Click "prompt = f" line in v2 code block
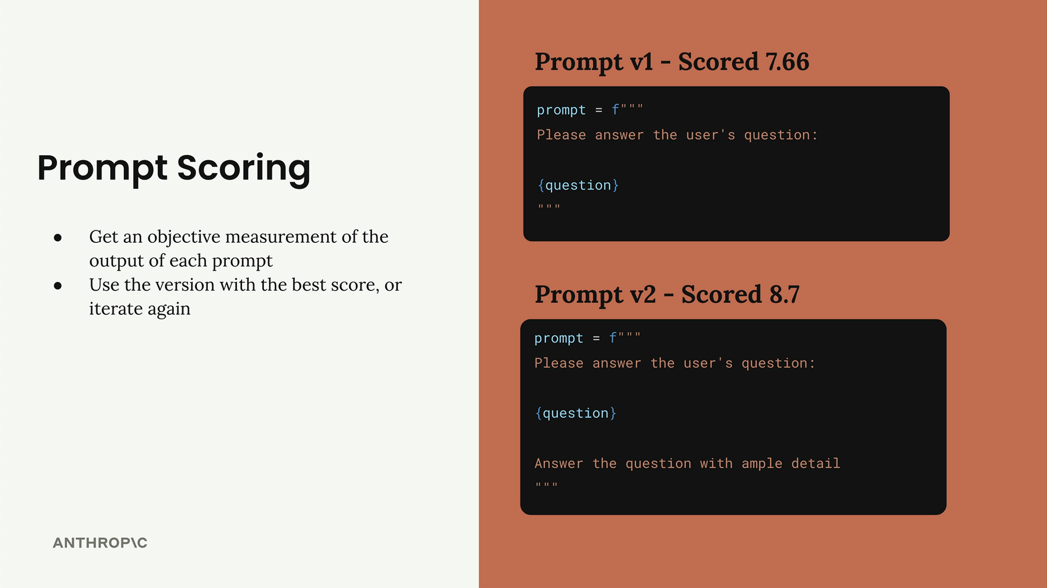The width and height of the screenshot is (1047, 588). click(587, 338)
